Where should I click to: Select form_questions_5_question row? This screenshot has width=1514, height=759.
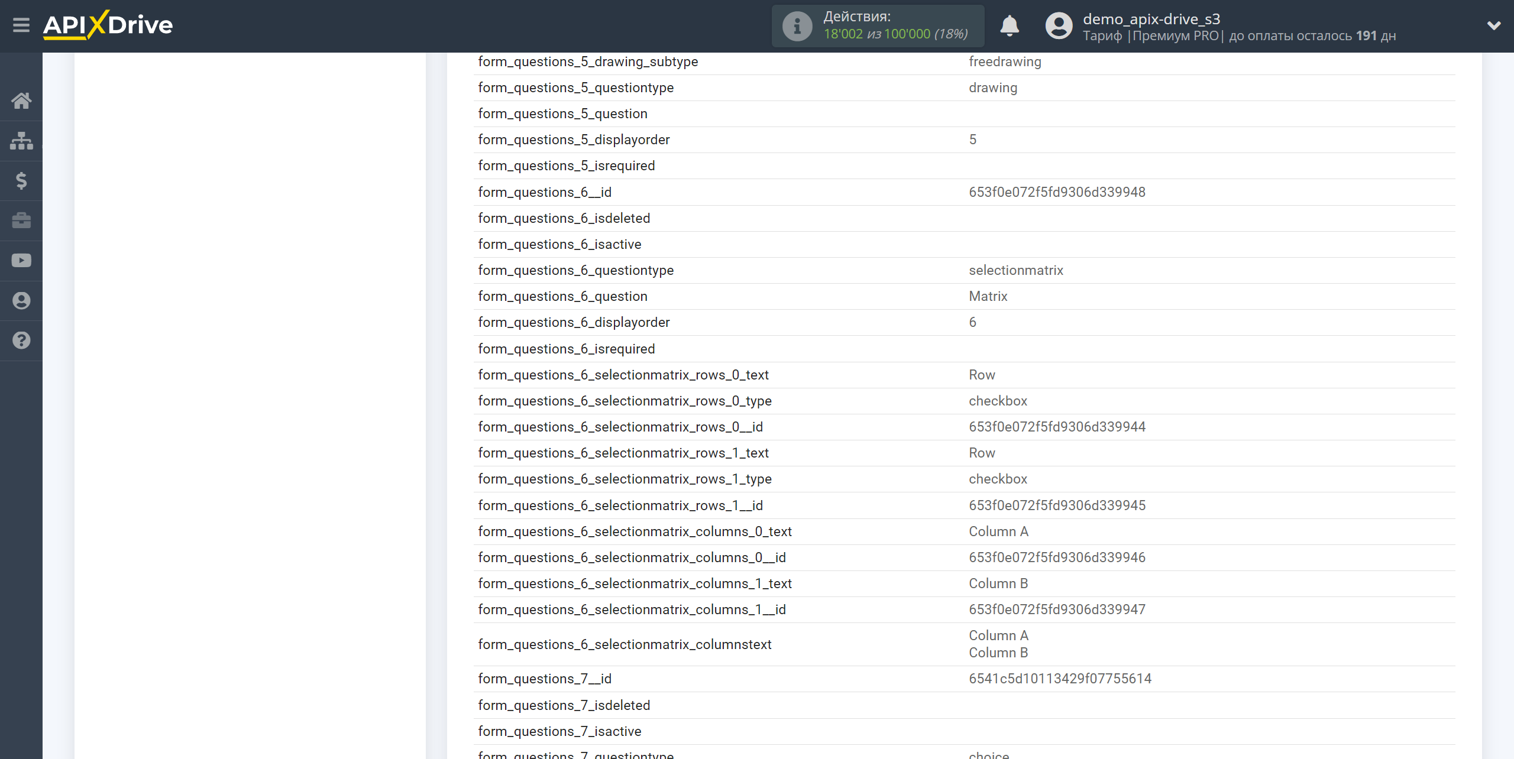964,113
